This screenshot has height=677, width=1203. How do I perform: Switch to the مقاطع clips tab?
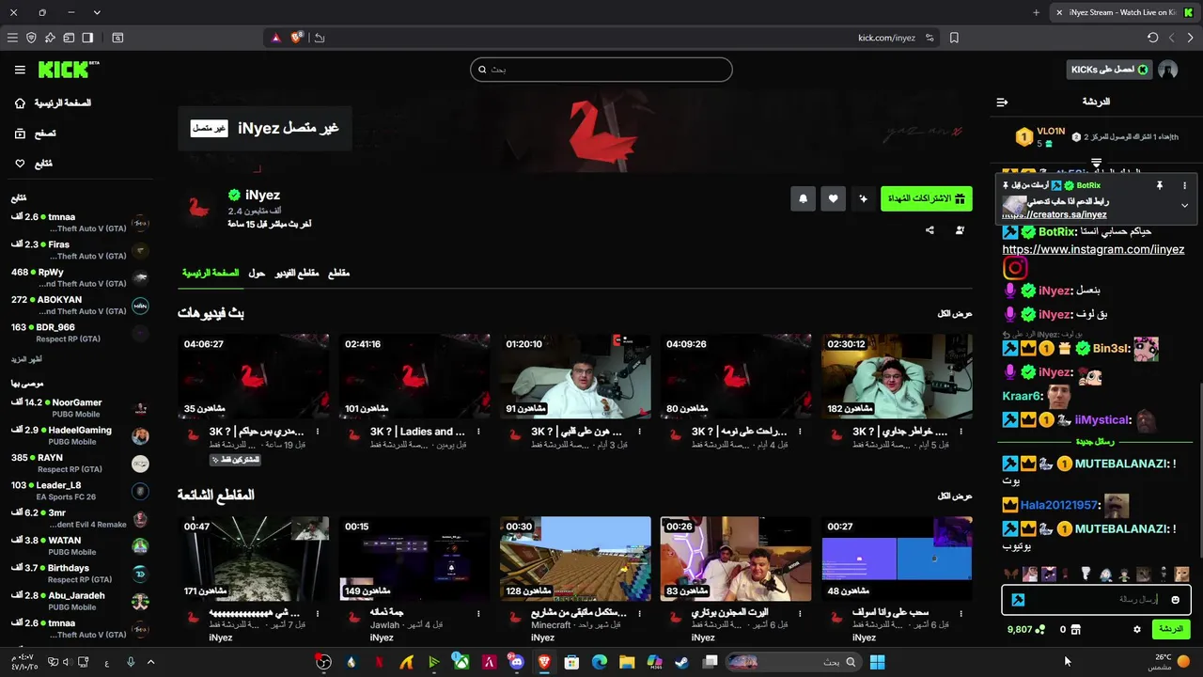pos(338,273)
